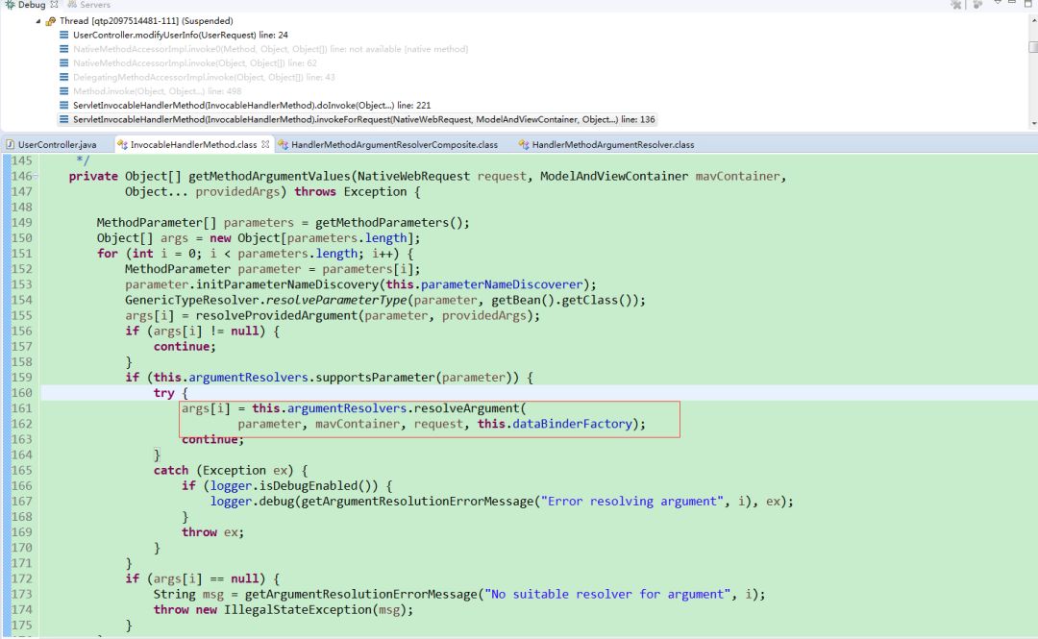Click HandlerMethodArgumentResolverComposite.class file icon
Screen dimensions: 1038x639
click(x=284, y=144)
